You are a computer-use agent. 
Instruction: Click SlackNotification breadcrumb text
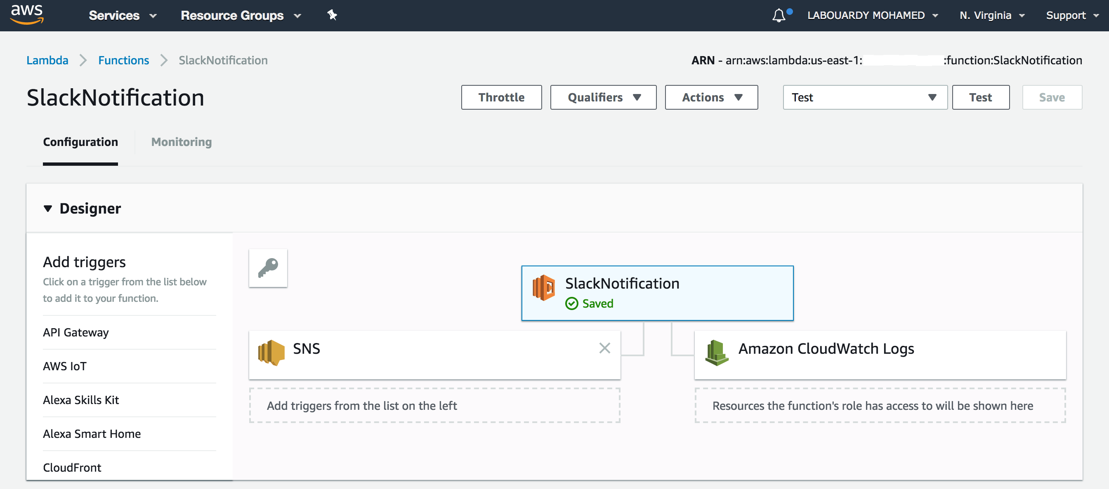(x=223, y=60)
